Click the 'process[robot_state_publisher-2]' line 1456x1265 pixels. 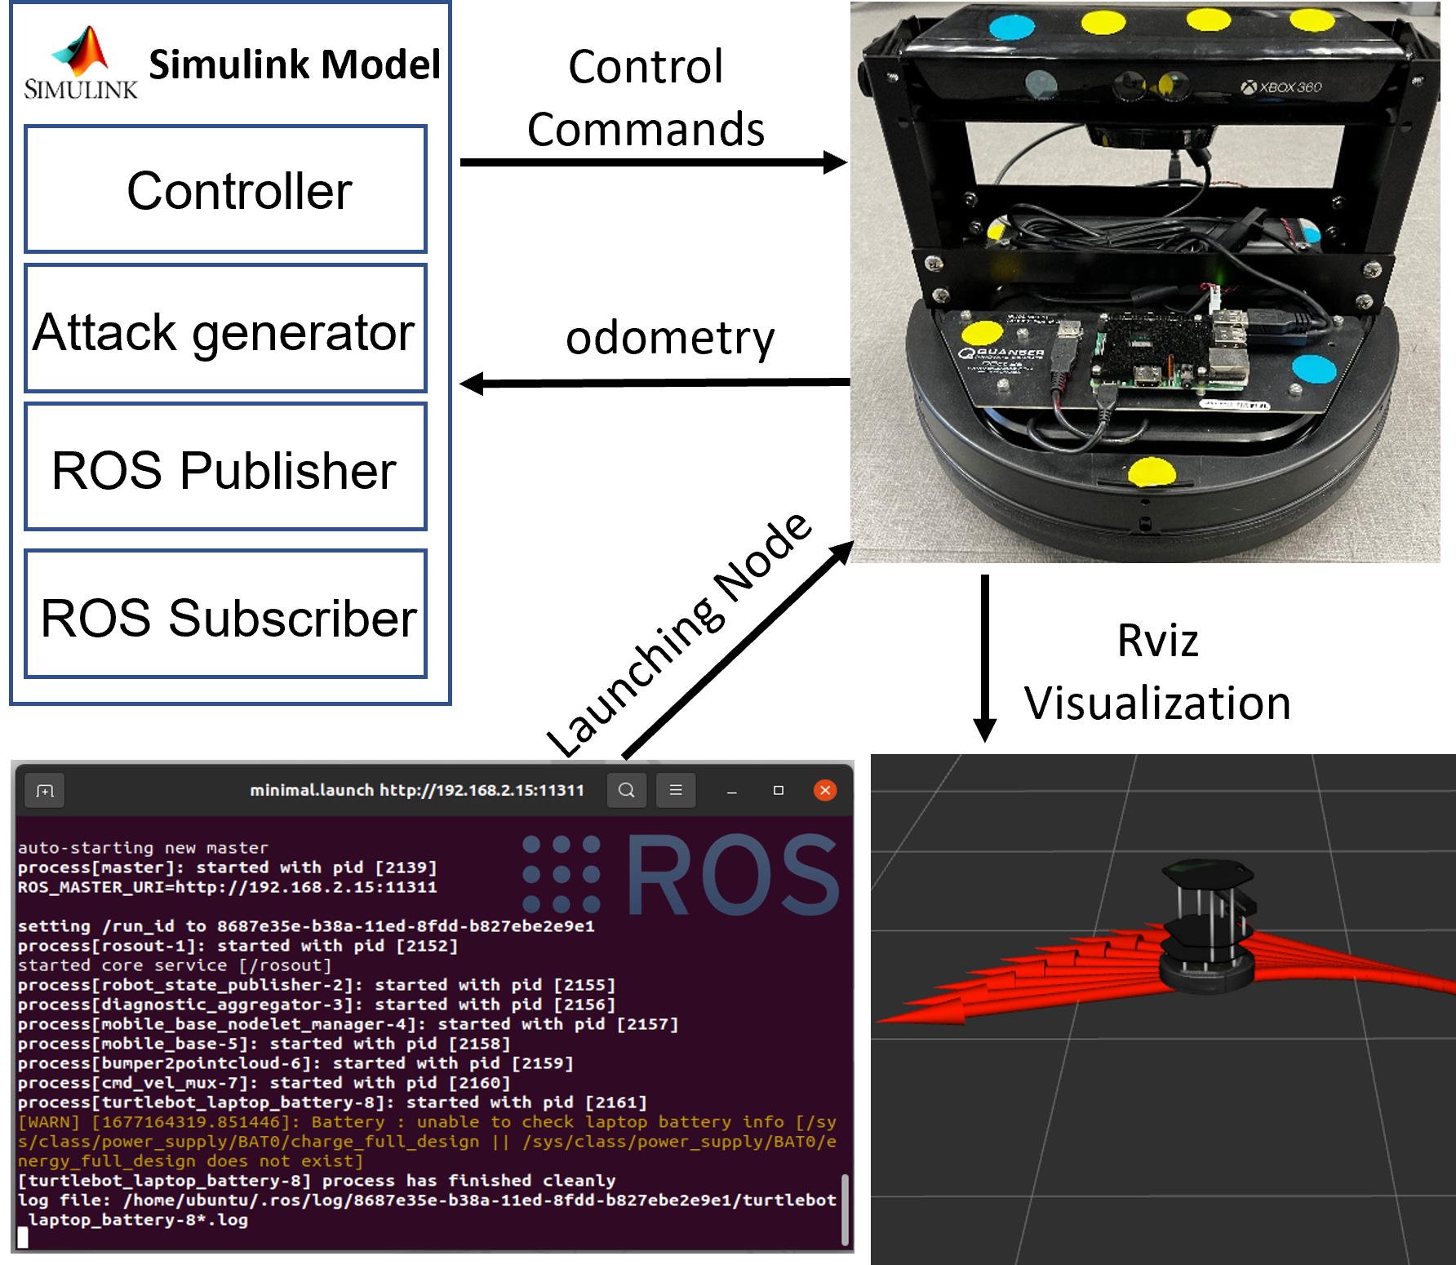tap(317, 985)
